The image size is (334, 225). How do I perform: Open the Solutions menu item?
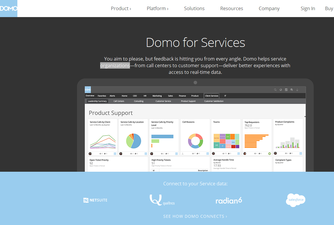point(194,8)
